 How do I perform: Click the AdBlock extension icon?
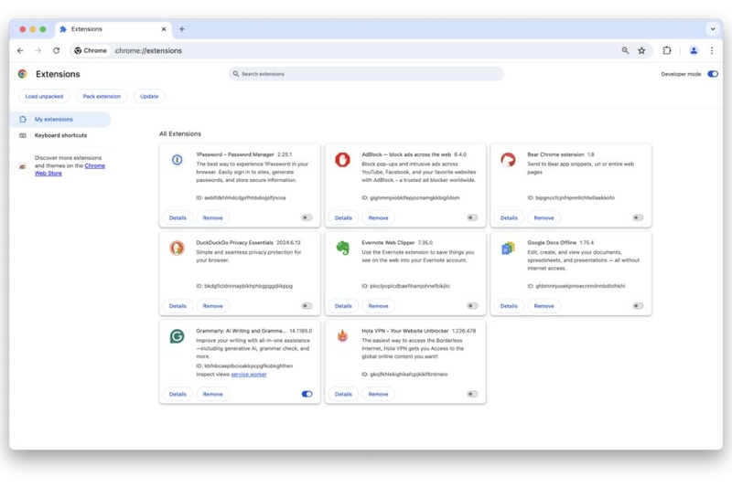coord(342,159)
